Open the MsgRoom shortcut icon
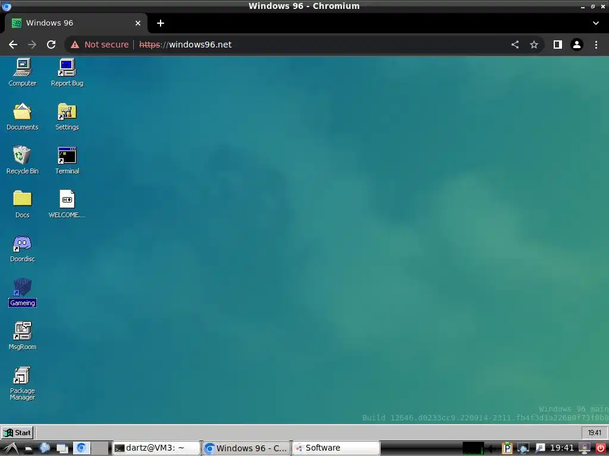The width and height of the screenshot is (609, 456). pyautogui.click(x=22, y=336)
